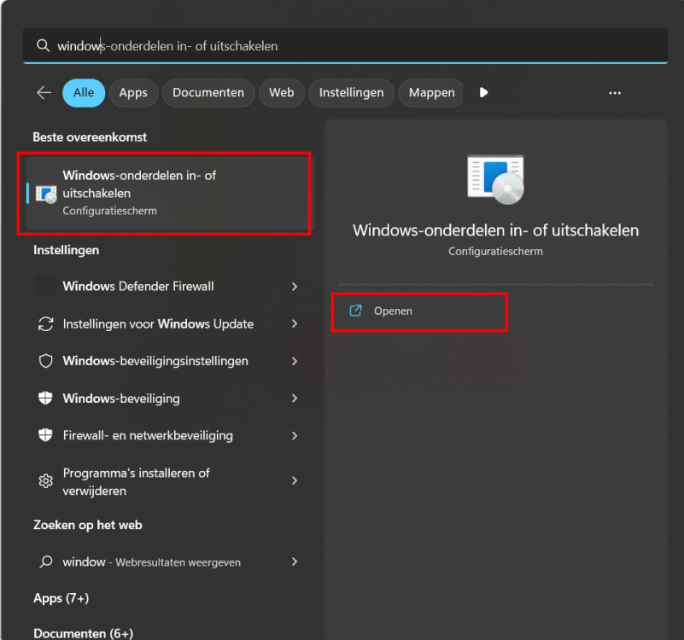
Task: Open the three-dots options menu
Action: click(615, 93)
